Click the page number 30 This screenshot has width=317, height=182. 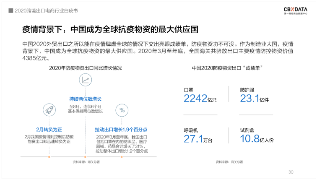coord(291,172)
